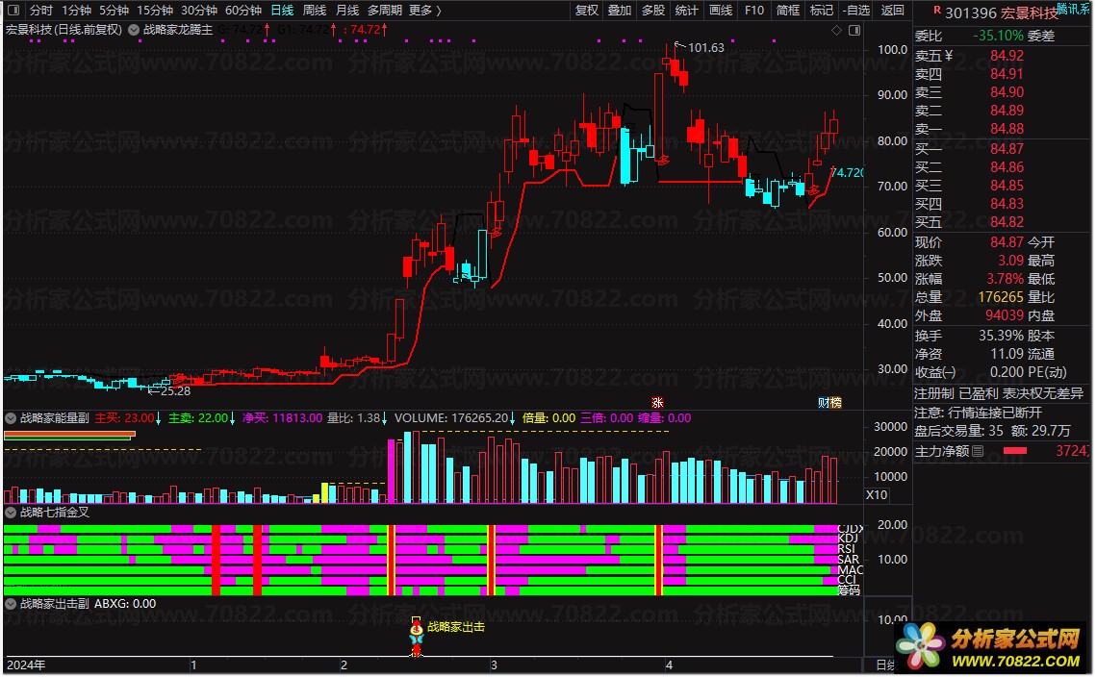
Task: Select the 15分钟 period
Action: click(155, 11)
